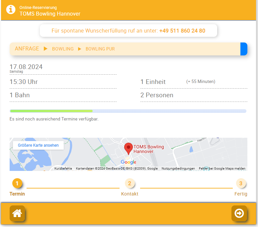Viewport: 258px width, 227px height.
Task: Click BOWLING in the breadcrumb
Action: click(x=63, y=49)
